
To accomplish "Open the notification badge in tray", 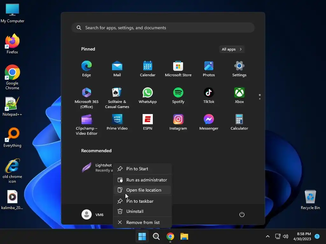I will pyautogui.click(x=317, y=236).
